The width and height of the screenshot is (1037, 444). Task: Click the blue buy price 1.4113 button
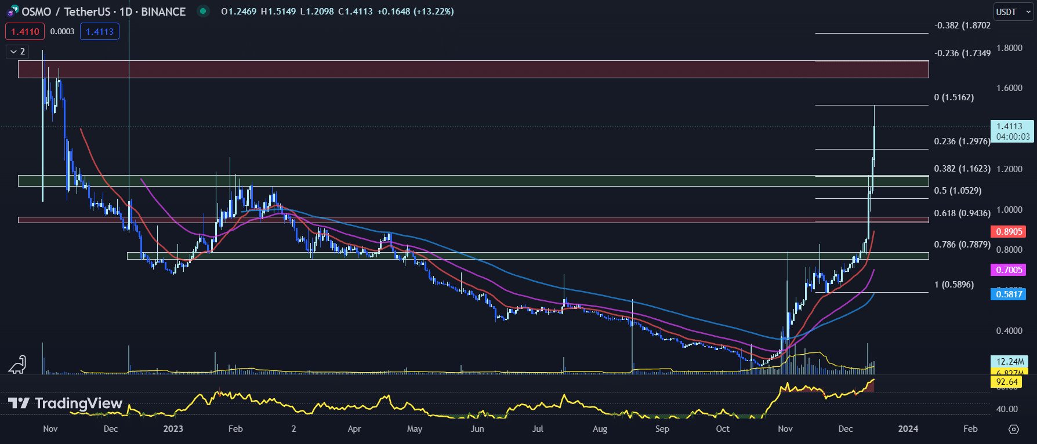click(100, 31)
